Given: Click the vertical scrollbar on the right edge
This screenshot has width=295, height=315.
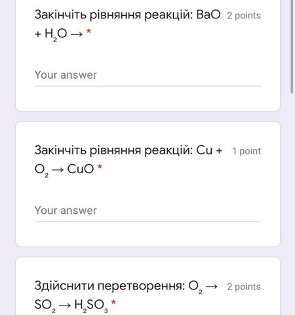Looking at the screenshot, I should 292,47.
